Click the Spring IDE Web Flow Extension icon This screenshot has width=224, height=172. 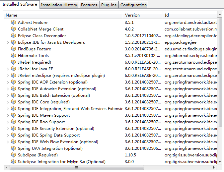point(14,142)
